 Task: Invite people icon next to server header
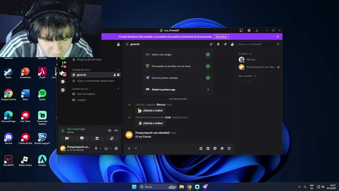[118, 44]
